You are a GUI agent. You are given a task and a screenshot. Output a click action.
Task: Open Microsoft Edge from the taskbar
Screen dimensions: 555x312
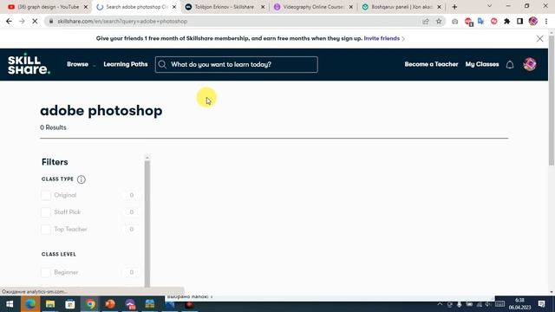pos(30,304)
